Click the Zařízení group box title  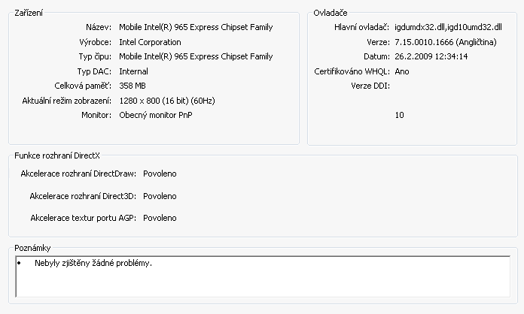(x=29, y=13)
